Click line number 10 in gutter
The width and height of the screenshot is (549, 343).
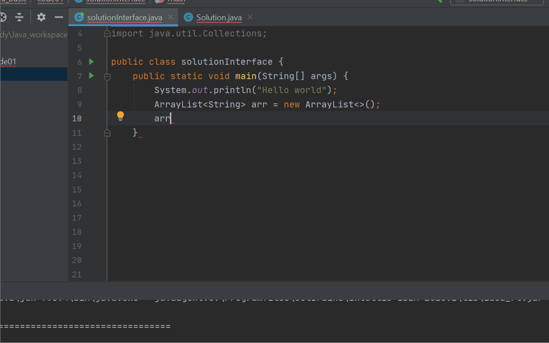(x=77, y=118)
